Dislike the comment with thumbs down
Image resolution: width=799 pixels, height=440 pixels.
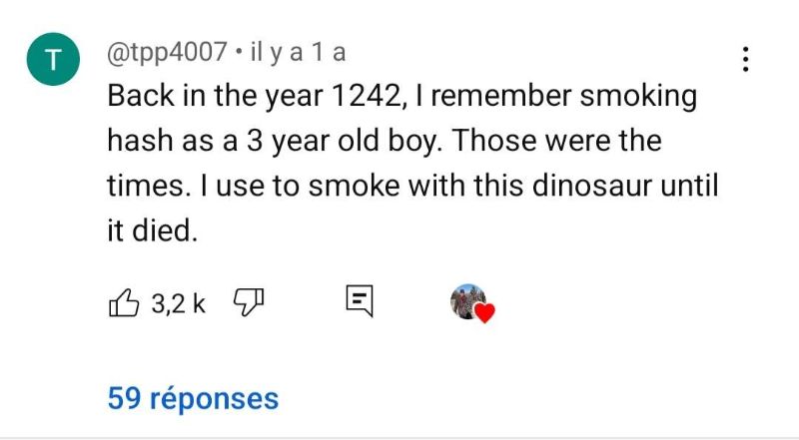[x=245, y=300]
